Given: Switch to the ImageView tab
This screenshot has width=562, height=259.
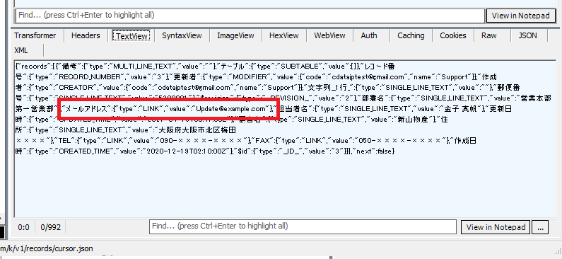Looking at the screenshot, I should [235, 35].
